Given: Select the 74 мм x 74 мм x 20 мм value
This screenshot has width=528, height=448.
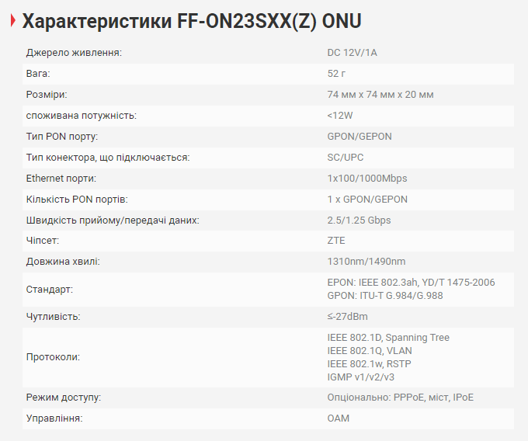Looking at the screenshot, I should [380, 95].
